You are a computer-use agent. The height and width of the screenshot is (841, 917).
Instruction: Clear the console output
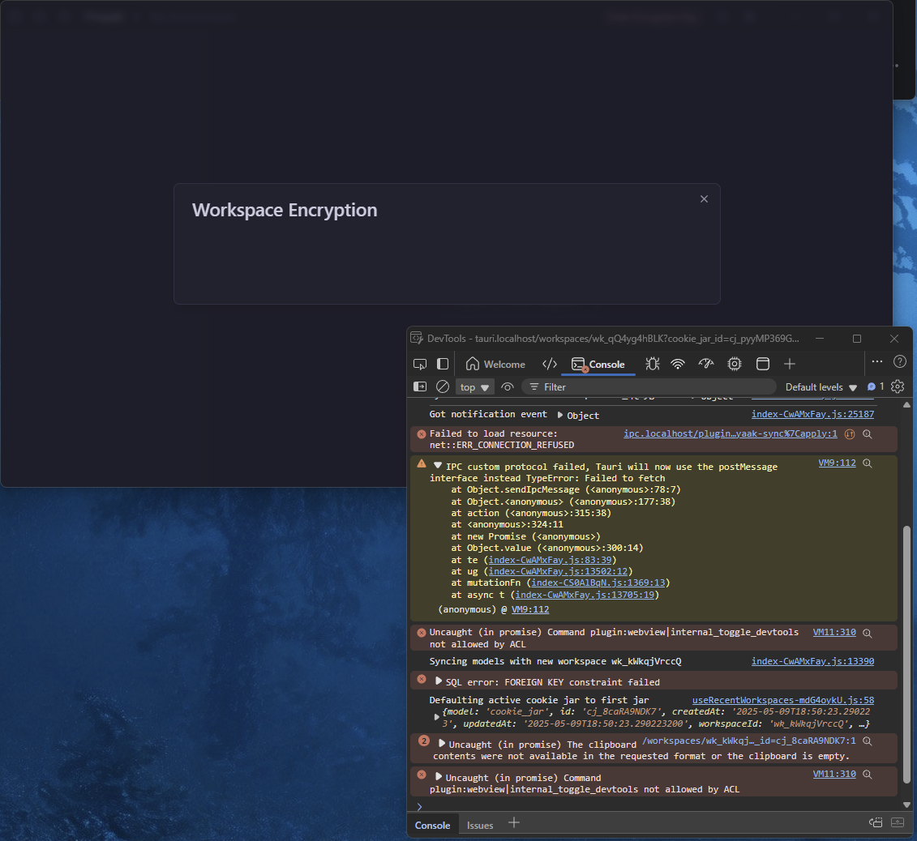443,387
